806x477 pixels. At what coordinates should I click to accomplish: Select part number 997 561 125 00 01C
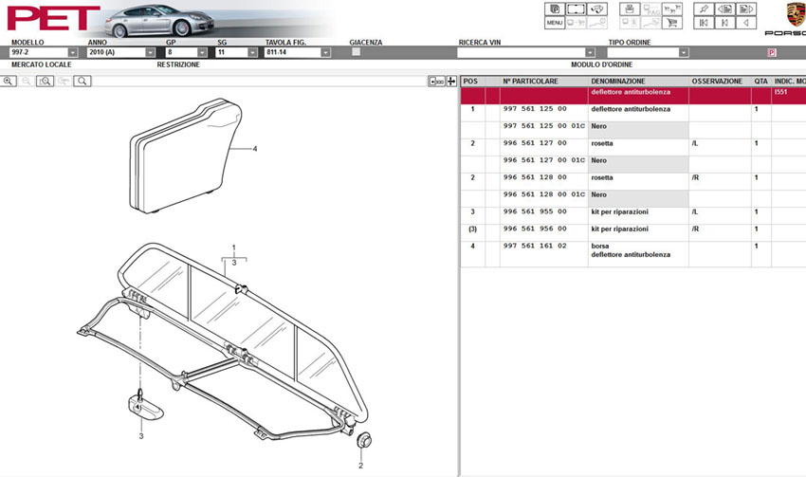click(544, 126)
